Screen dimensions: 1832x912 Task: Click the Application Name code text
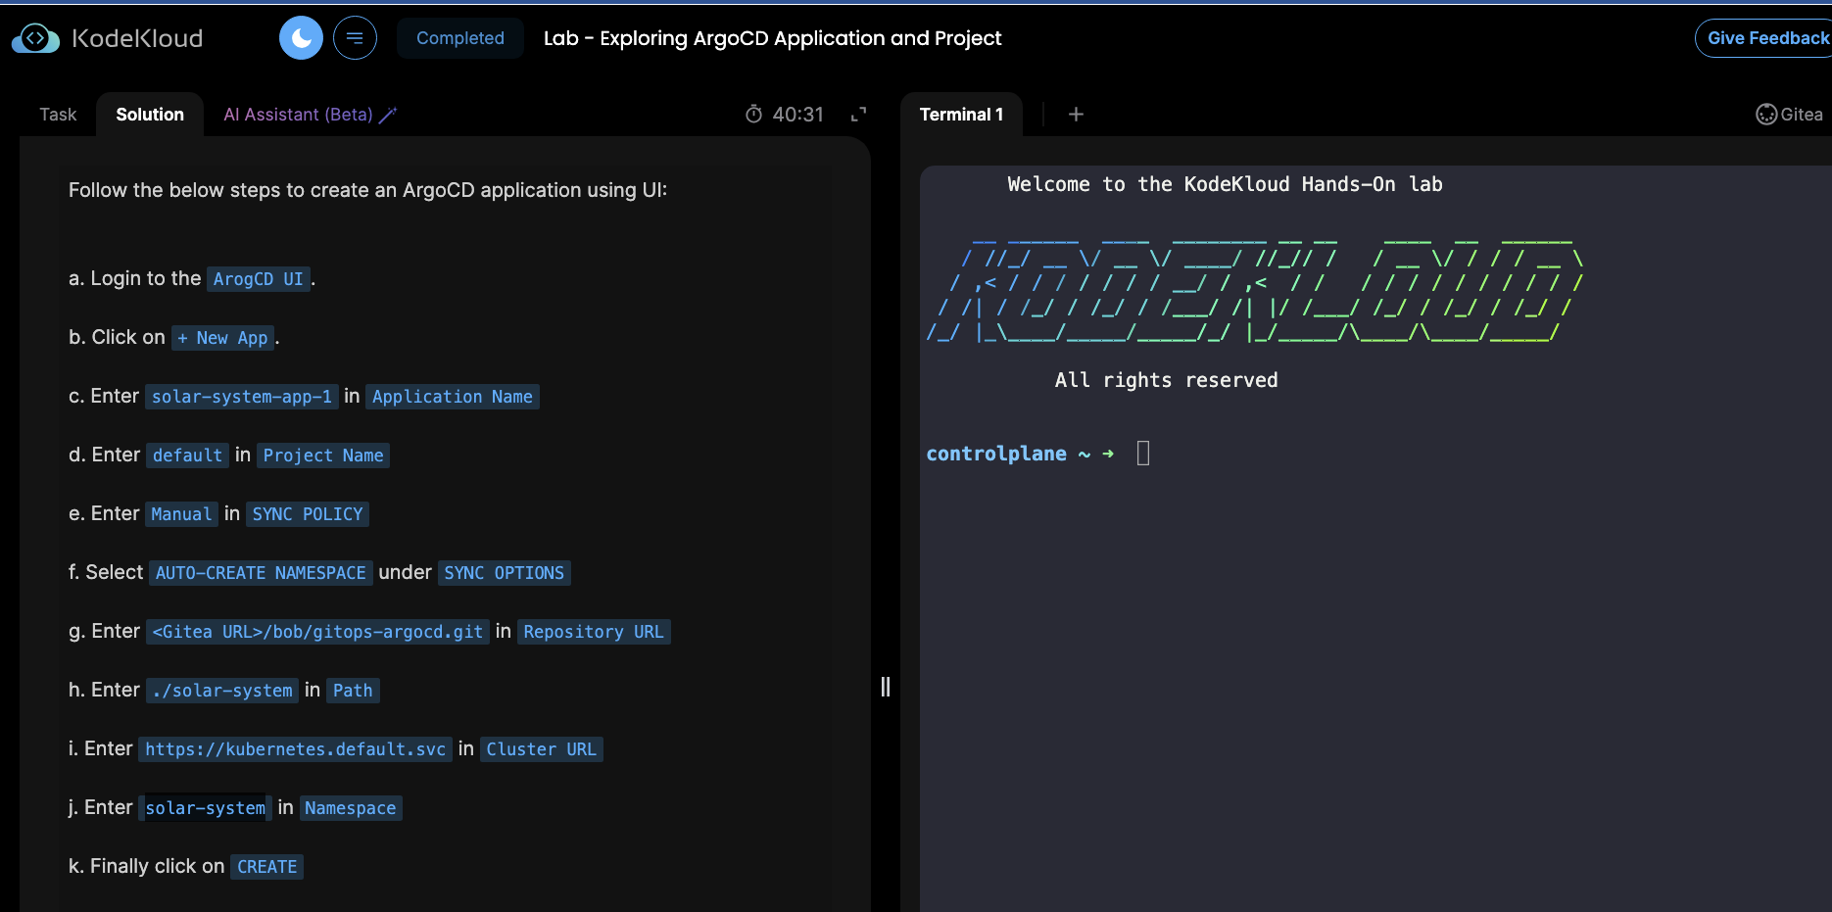point(453,397)
